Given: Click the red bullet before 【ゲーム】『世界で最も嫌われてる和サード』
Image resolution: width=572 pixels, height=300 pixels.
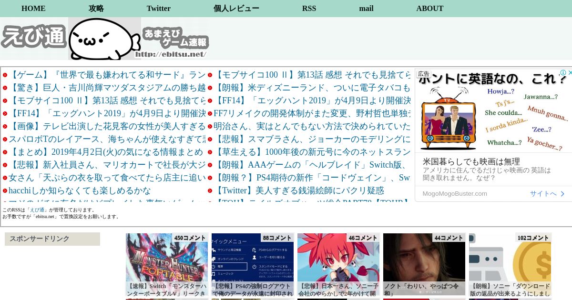Looking at the screenshot, I should click(x=5, y=75).
